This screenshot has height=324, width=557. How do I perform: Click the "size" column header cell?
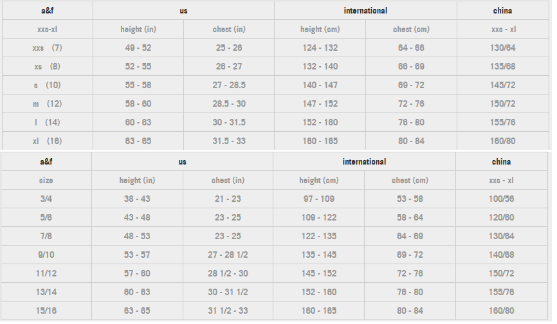pos(46,181)
